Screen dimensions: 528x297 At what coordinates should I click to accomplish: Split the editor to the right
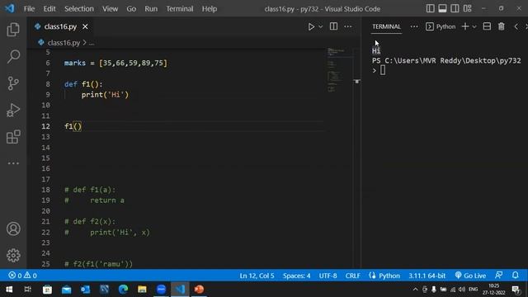333,26
